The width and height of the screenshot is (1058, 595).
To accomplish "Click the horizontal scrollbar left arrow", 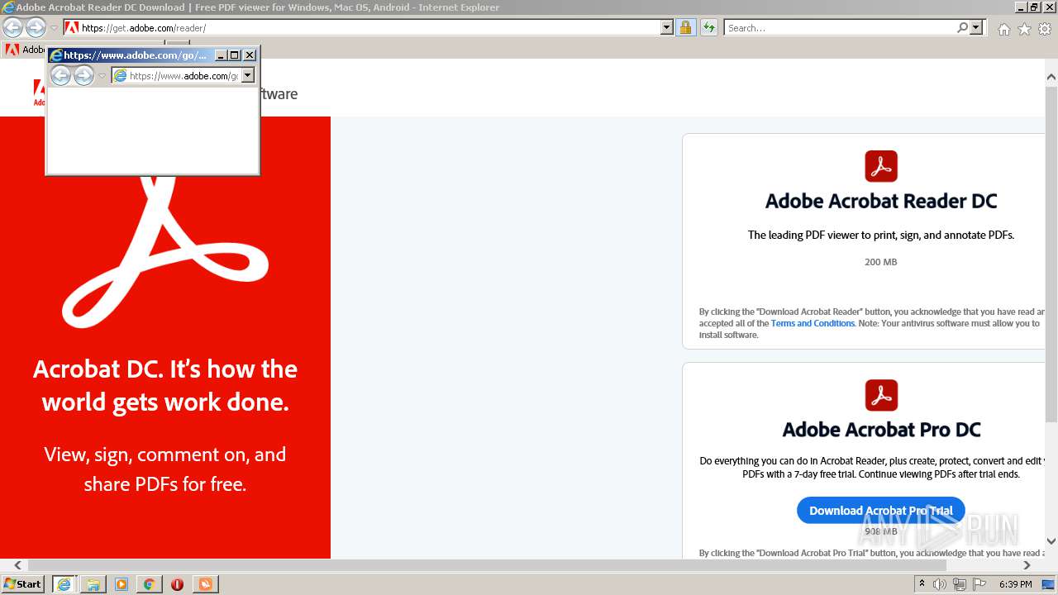I will (18, 565).
